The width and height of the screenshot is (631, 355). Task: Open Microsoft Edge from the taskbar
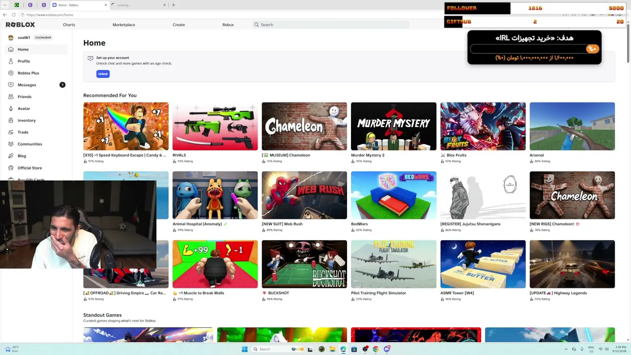[x=343, y=349]
